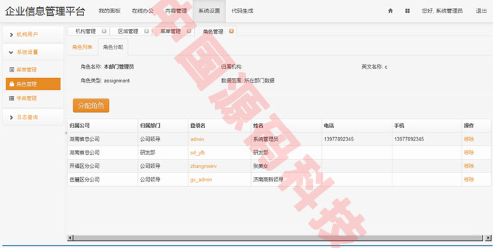Screen dimensions: 493x248
Task: Close the 区域管理 tab
Action: (147, 31)
